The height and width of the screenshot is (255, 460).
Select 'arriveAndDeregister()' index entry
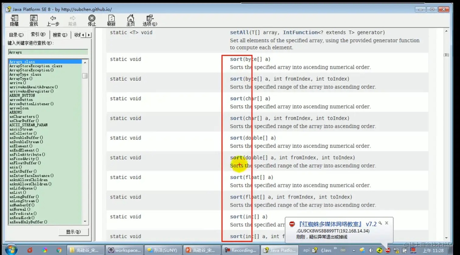click(31, 91)
